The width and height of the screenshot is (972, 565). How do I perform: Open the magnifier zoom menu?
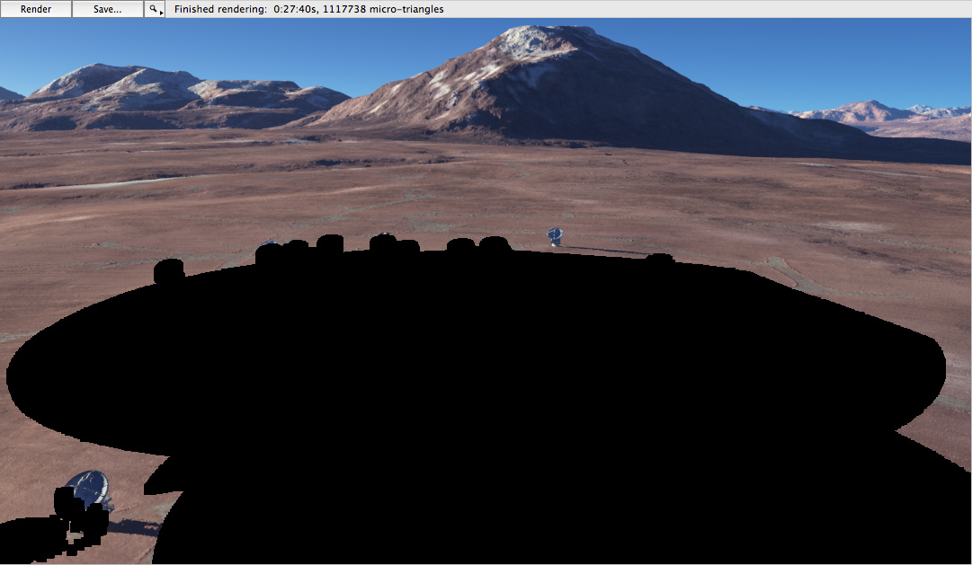[155, 9]
